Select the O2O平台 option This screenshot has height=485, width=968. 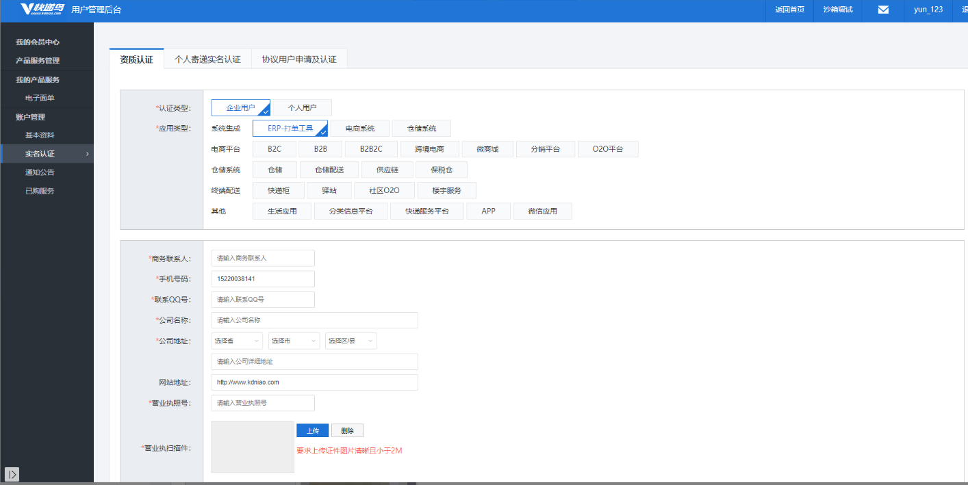608,149
